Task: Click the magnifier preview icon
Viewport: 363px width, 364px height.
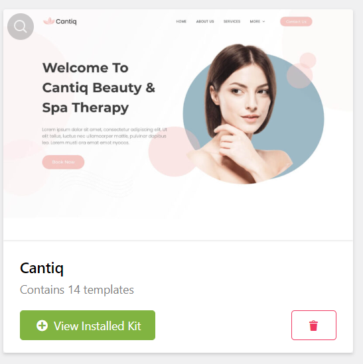Action: [x=21, y=27]
